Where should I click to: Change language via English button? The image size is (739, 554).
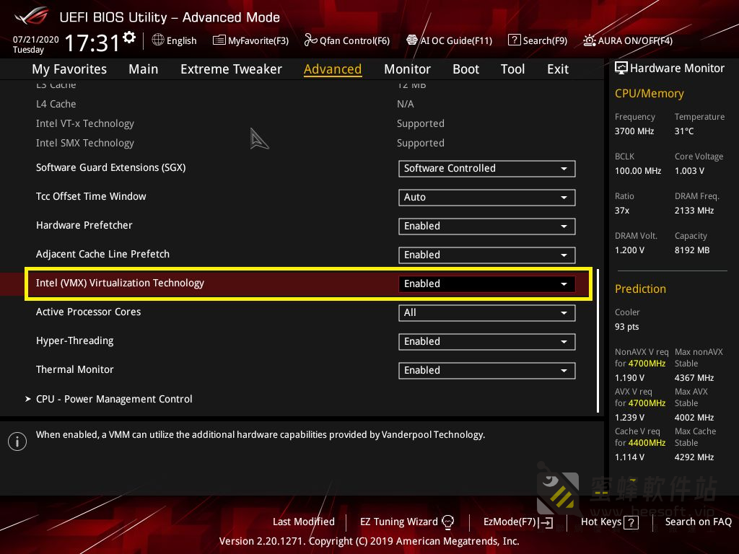tap(175, 40)
